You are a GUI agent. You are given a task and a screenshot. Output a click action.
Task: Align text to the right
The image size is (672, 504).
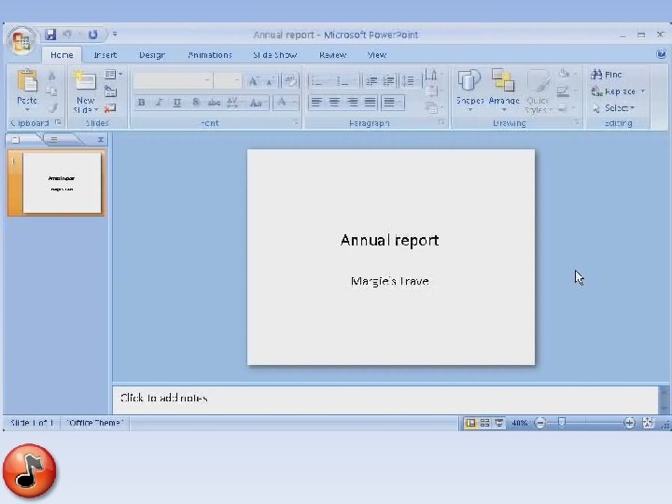(352, 103)
